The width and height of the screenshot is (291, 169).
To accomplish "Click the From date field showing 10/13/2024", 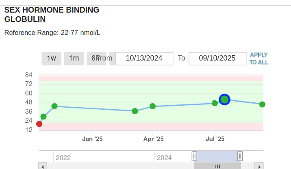I will (144, 58).
